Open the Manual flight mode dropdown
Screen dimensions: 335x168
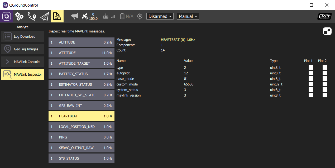188,16
